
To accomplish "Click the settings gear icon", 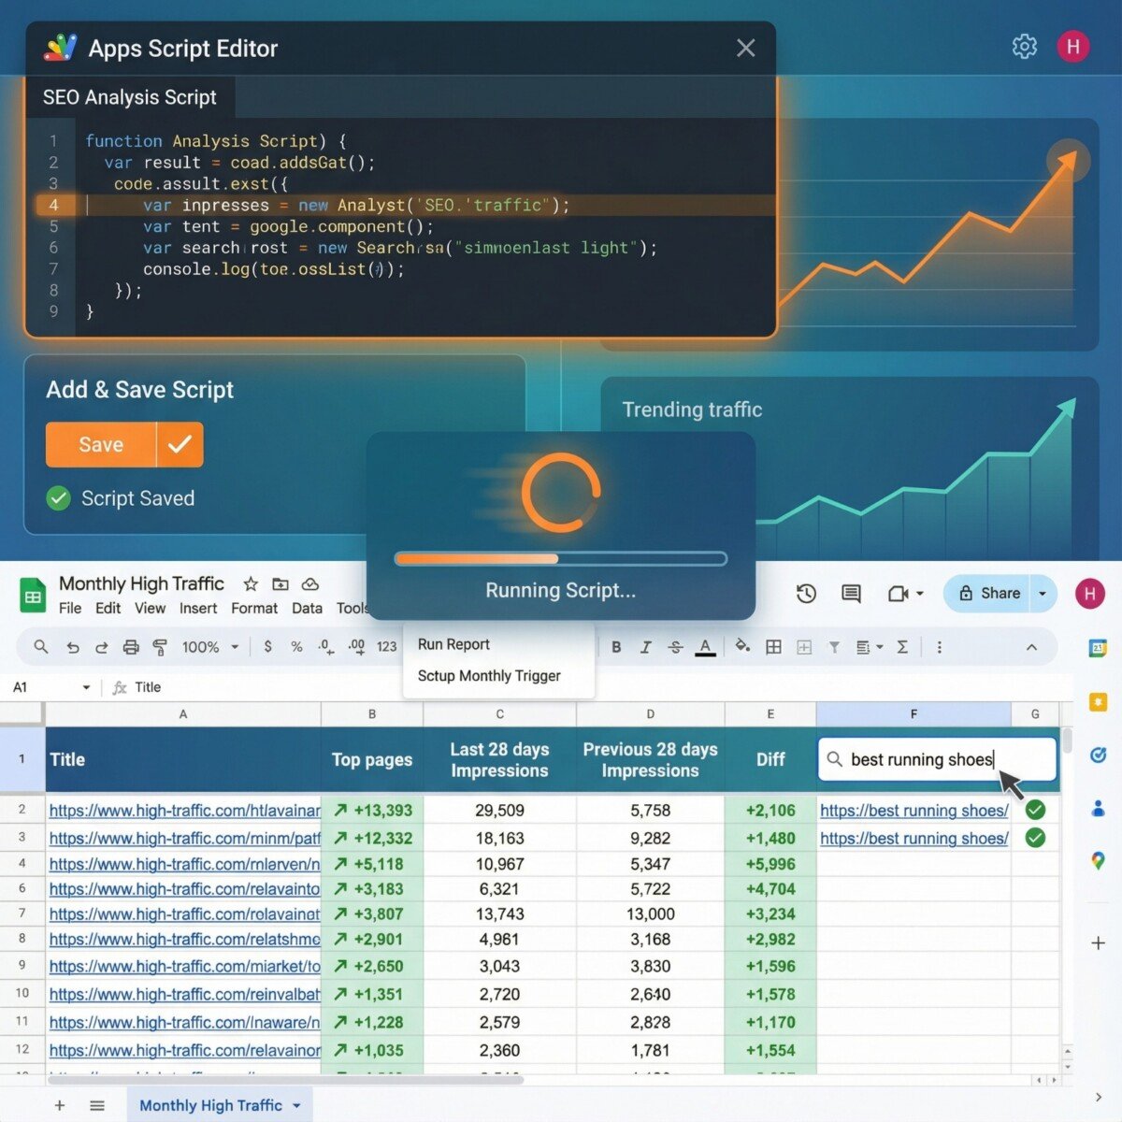I will (x=1024, y=47).
